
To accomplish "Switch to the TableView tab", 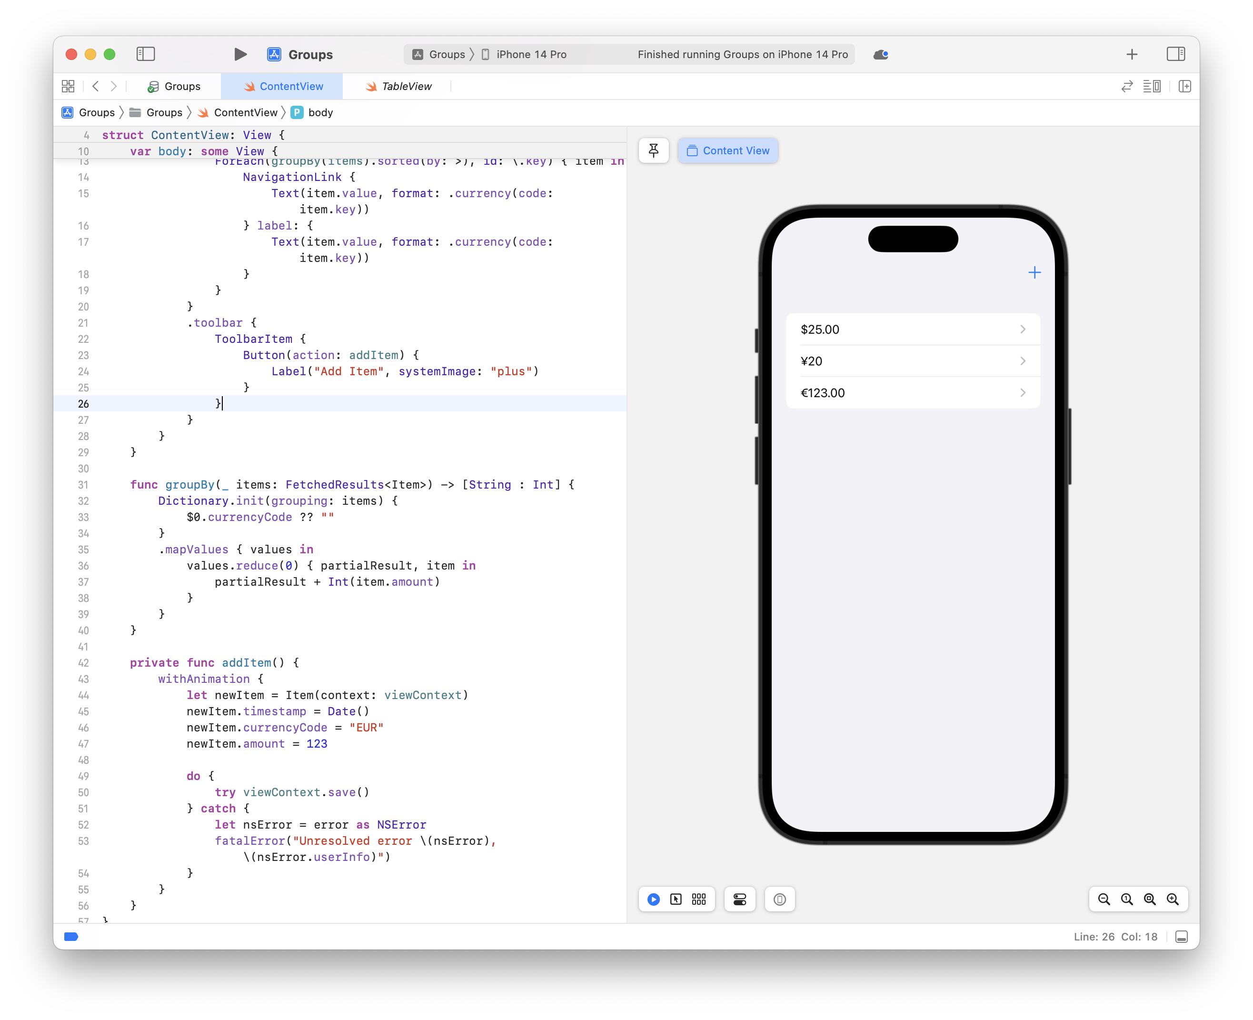I will [399, 86].
